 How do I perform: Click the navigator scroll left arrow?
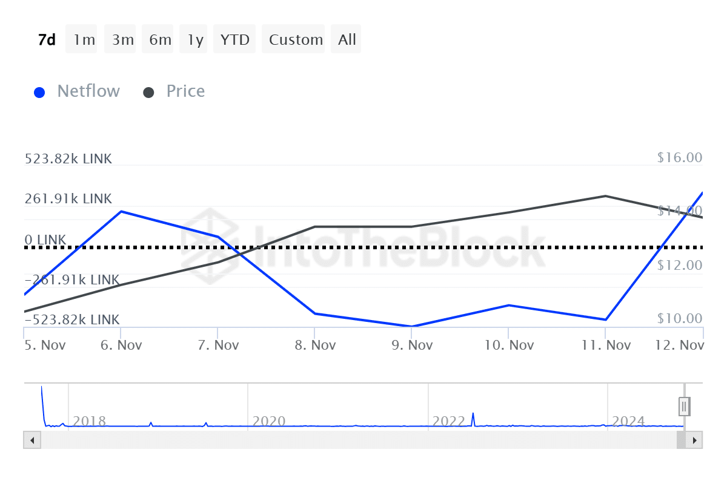click(32, 440)
